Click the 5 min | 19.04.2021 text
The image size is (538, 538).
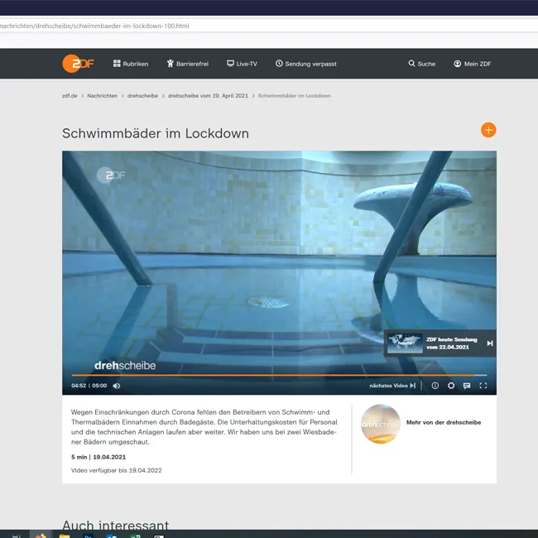point(98,457)
